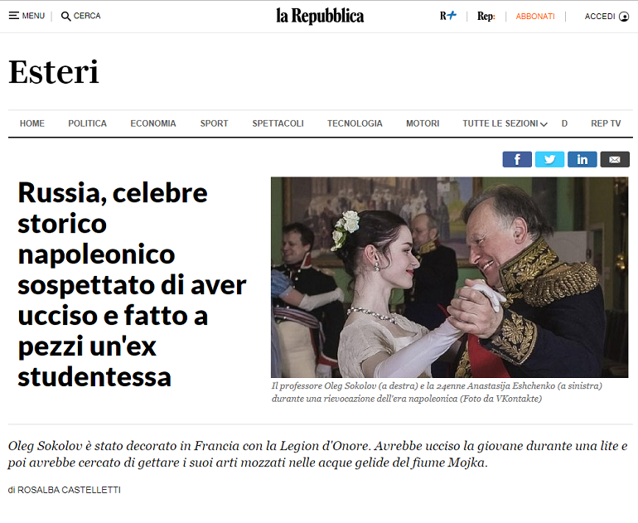638x523 pixels.
Task: Open the Sokolov dancing photo
Action: 450,277
